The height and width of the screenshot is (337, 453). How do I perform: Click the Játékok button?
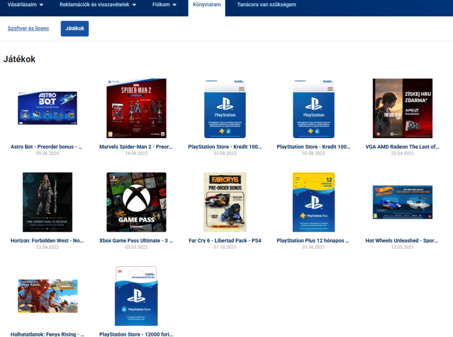(75, 28)
